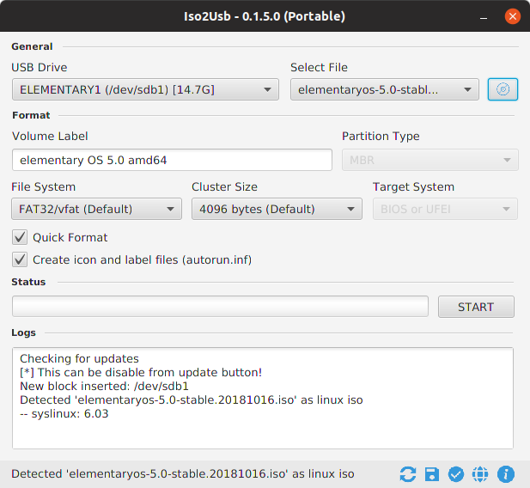
Task: Click the save floppy disk icon
Action: click(432, 473)
